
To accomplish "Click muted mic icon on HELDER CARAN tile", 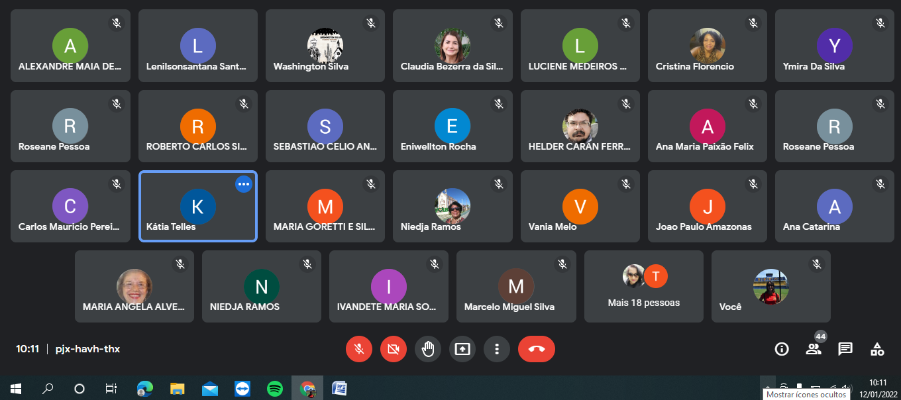I will pyautogui.click(x=626, y=104).
